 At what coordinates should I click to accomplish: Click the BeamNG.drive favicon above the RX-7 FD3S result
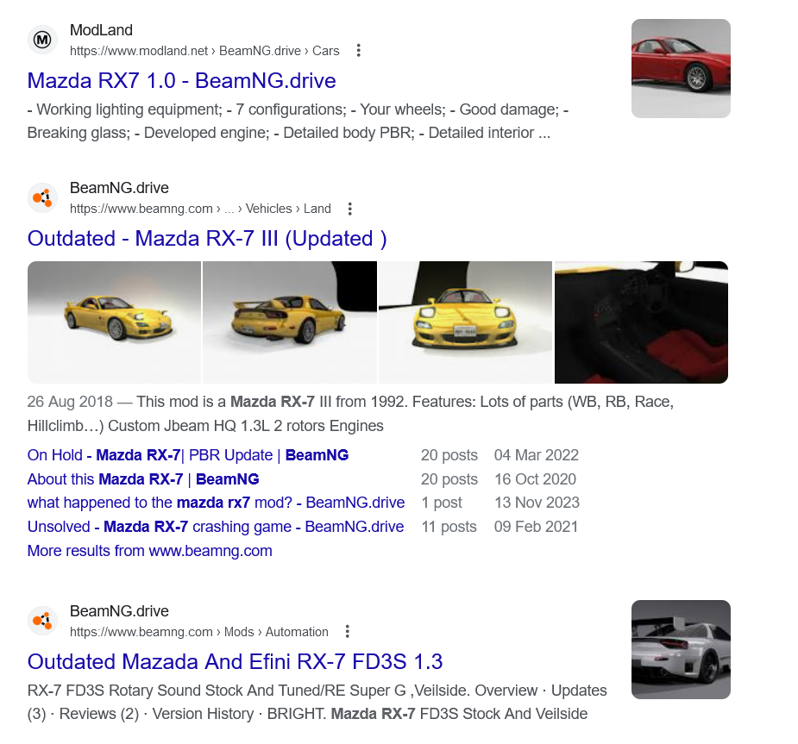(x=42, y=621)
